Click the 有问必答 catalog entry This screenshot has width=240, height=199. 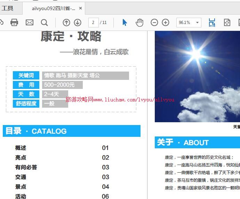26,167
